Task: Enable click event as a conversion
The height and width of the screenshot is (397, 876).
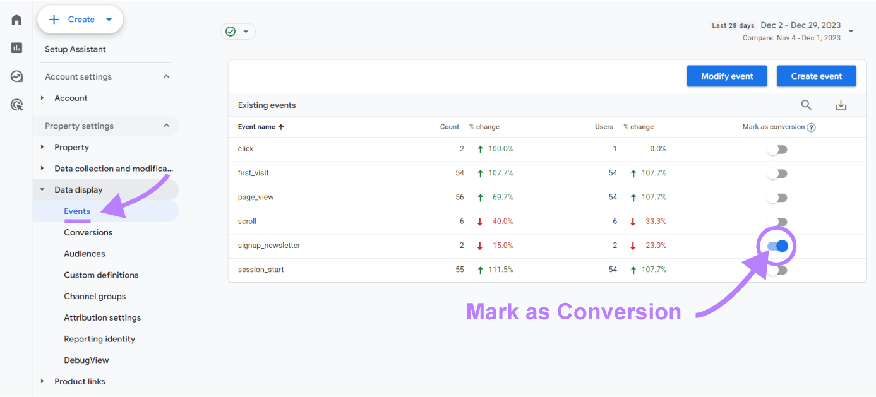Action: 777,150
